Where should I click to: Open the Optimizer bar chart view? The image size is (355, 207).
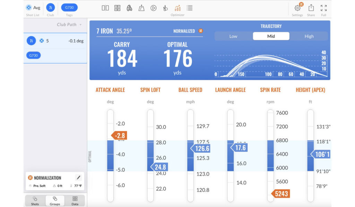point(177,8)
